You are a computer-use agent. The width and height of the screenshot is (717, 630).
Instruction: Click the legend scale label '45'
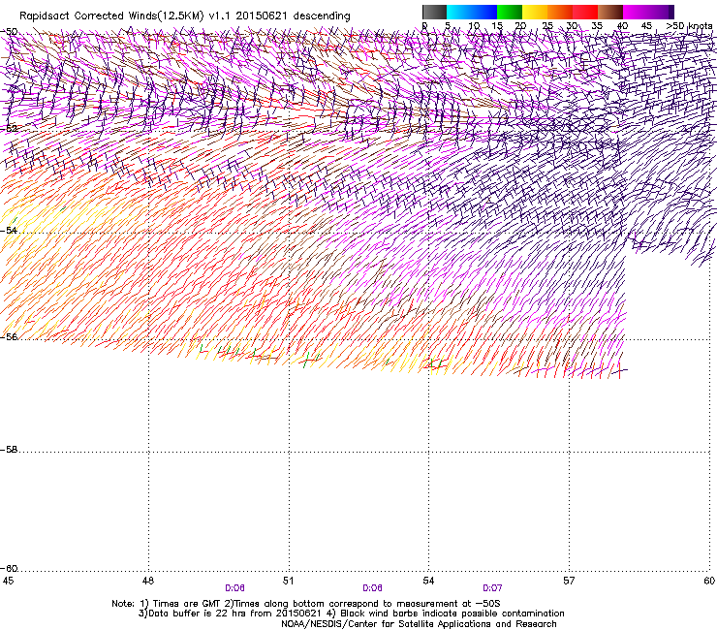646,26
